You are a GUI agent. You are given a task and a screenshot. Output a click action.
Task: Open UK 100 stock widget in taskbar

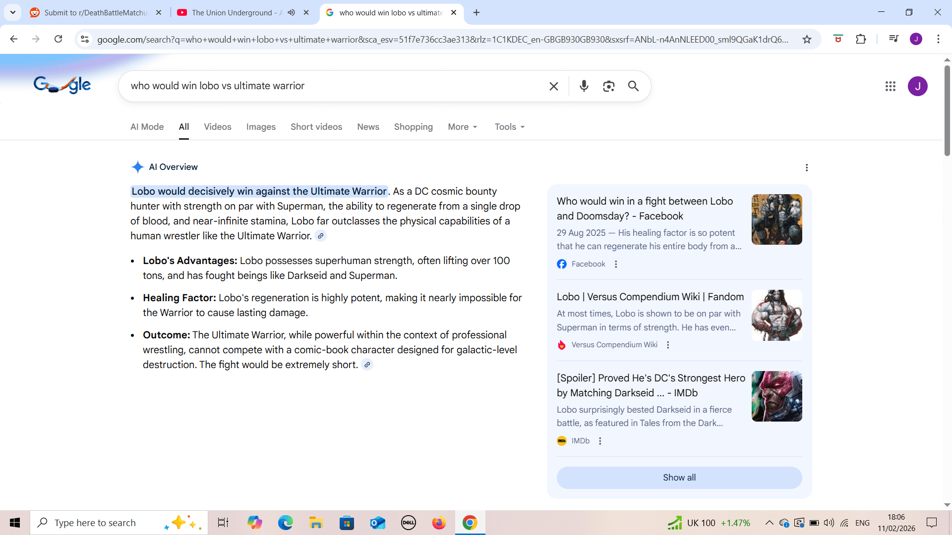[x=709, y=523]
